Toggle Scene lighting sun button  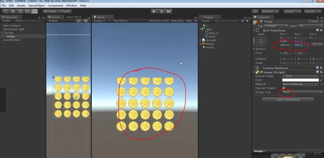point(86,21)
